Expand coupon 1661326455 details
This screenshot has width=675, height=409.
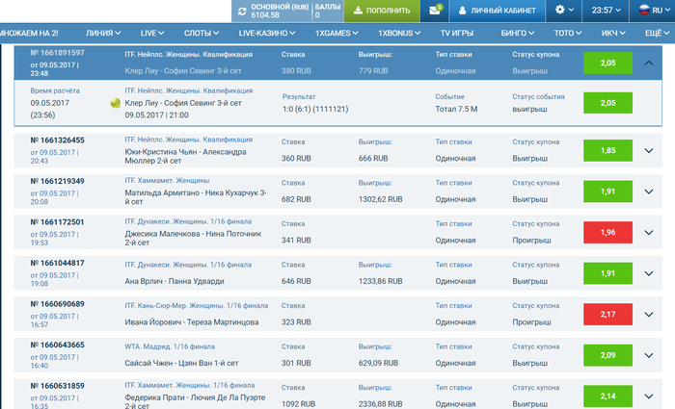(649, 150)
